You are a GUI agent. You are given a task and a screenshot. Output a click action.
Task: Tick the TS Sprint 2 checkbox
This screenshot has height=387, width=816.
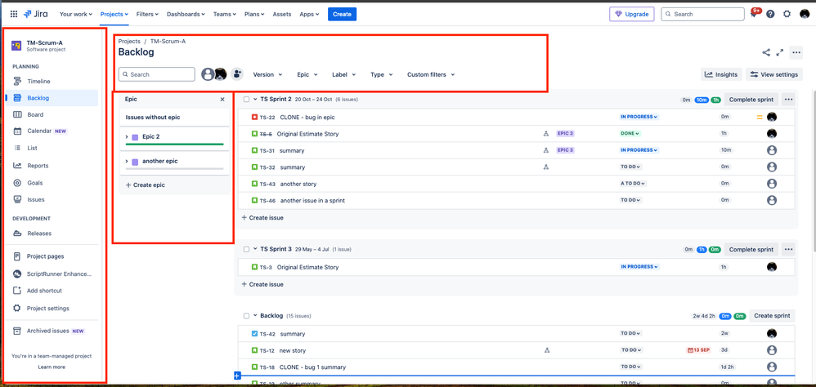point(246,100)
